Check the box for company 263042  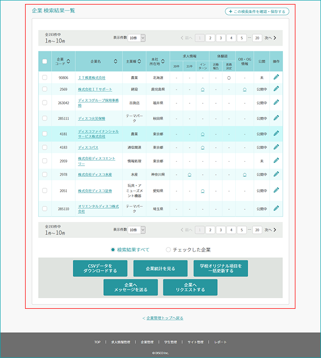45,102
